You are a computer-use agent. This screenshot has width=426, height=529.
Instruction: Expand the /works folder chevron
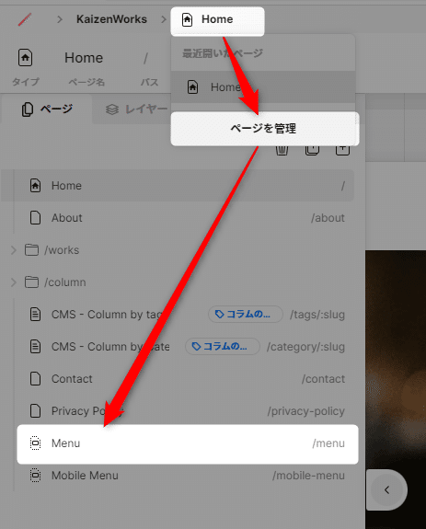click(14, 250)
